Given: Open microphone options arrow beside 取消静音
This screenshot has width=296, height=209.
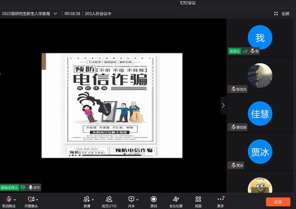Looking at the screenshot, I should coord(15,200).
